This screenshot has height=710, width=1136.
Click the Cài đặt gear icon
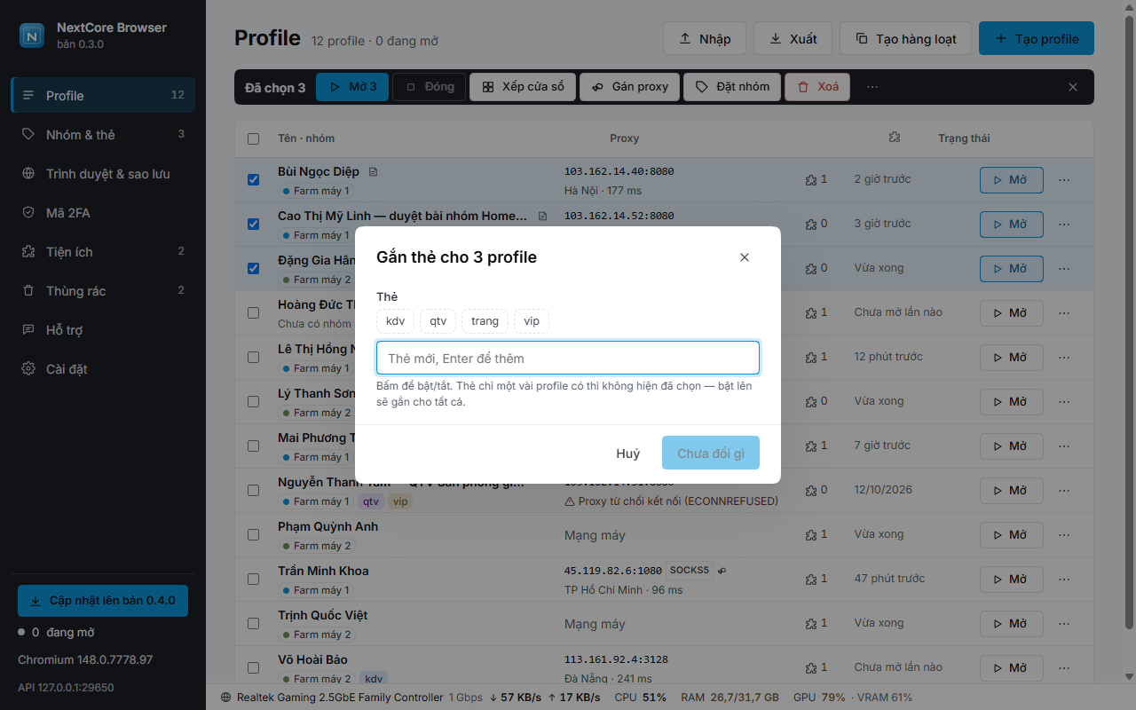[x=28, y=368]
